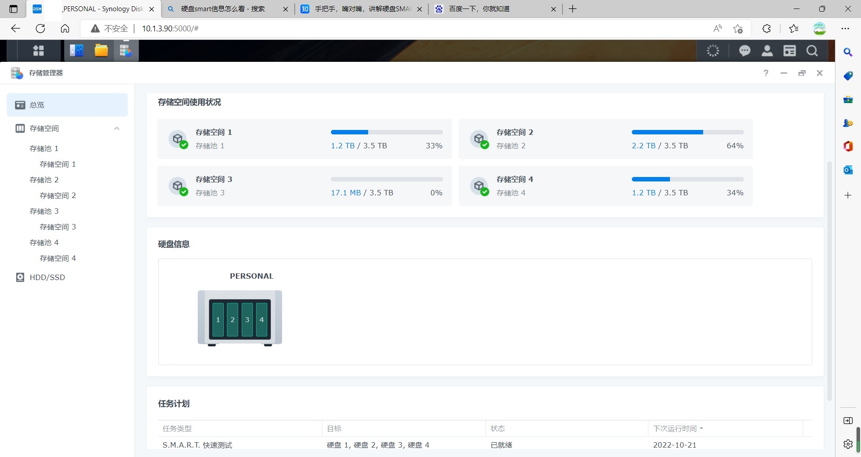Click the Control Panel icon in DSM taskbar
The height and width of the screenshot is (457, 861).
[x=77, y=51]
